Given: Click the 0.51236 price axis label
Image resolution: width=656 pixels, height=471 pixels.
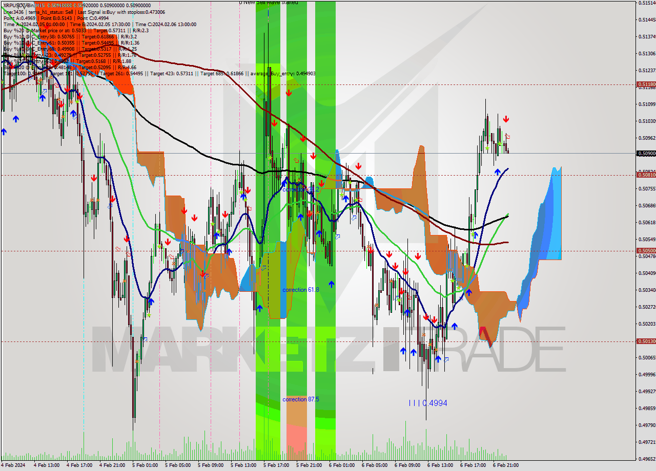Looking at the screenshot, I should (647, 70).
